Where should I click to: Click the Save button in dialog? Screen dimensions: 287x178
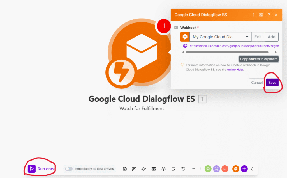tap(272, 83)
